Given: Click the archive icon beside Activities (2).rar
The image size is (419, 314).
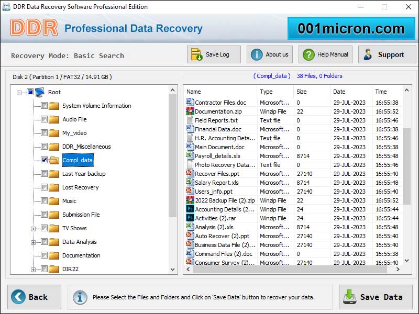Looking at the screenshot, I should point(189,218).
